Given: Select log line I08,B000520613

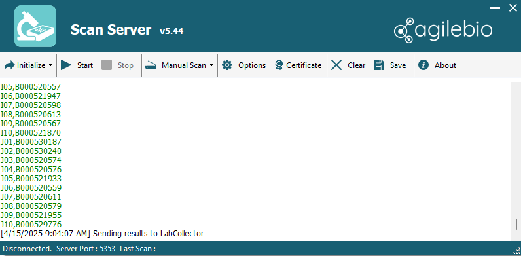Looking at the screenshot, I should click(31, 115).
